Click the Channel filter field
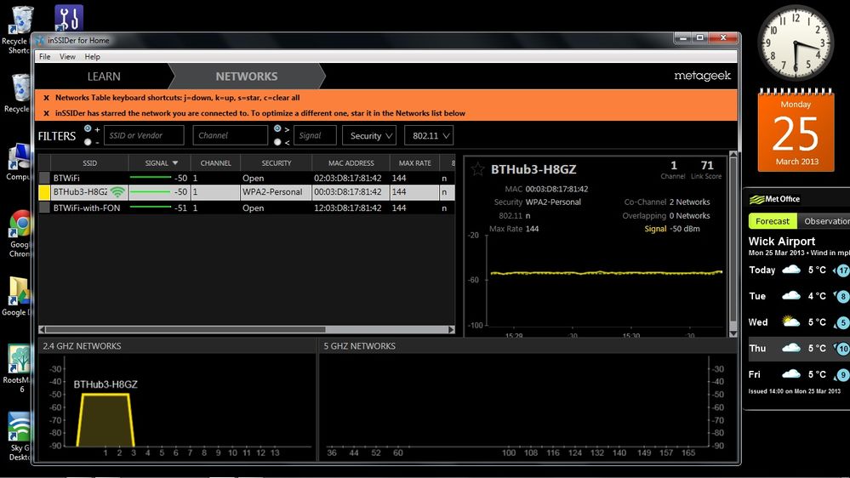The width and height of the screenshot is (850, 478). (231, 135)
